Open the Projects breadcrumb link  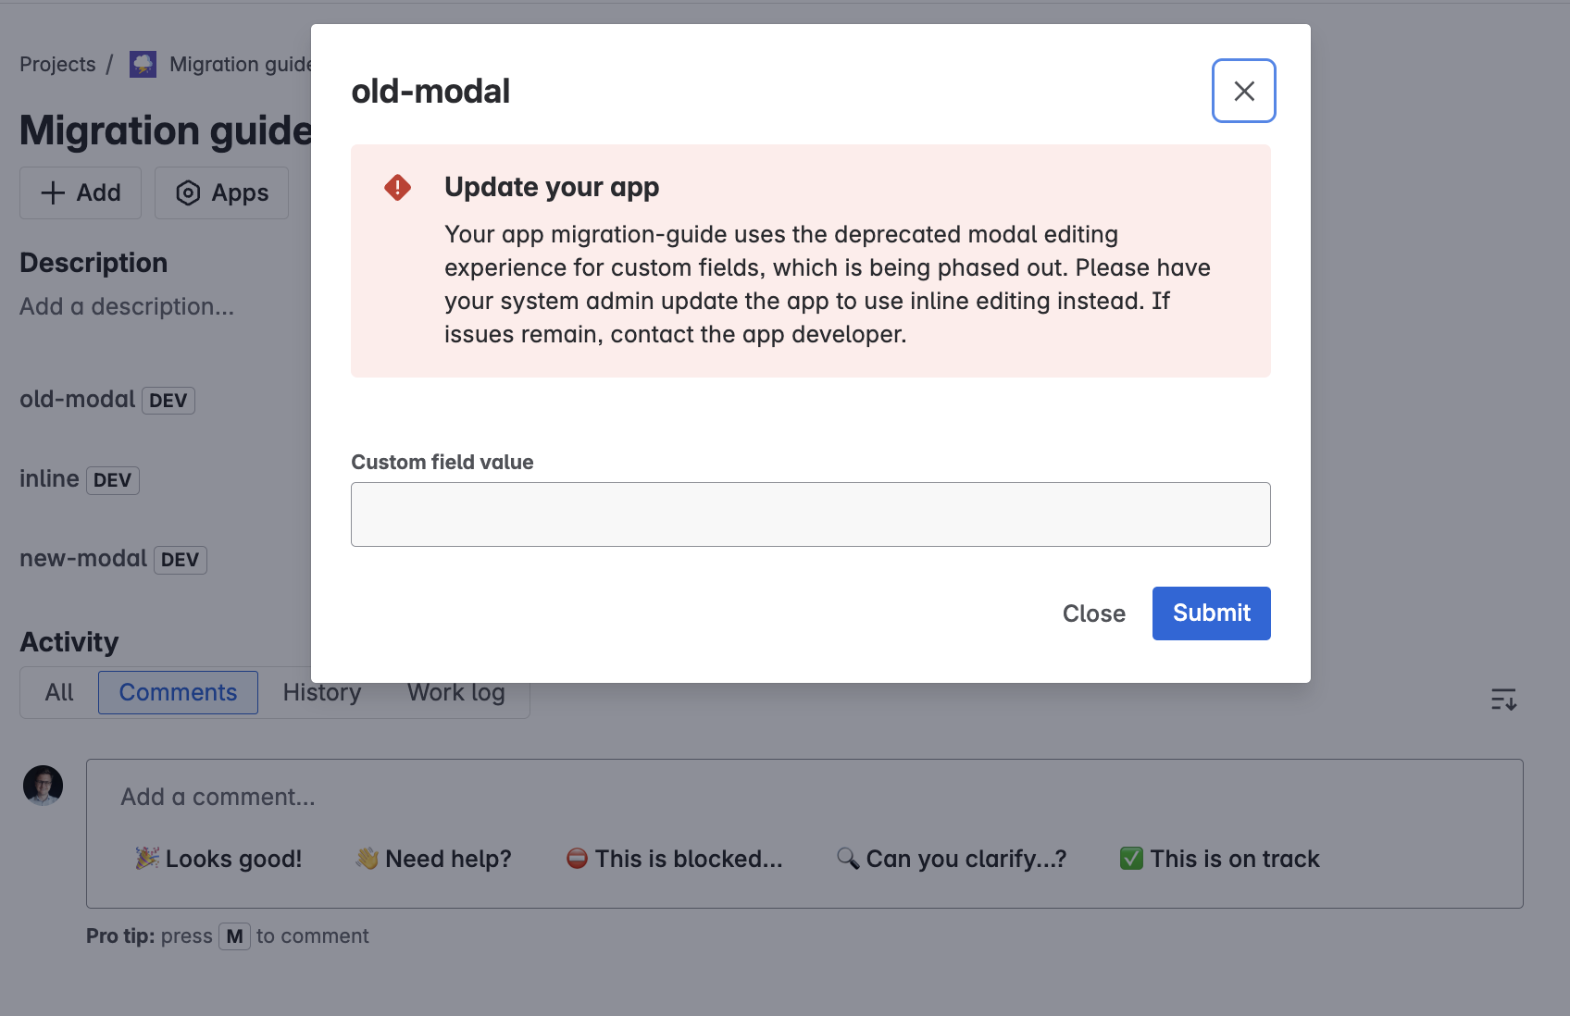pos(57,65)
